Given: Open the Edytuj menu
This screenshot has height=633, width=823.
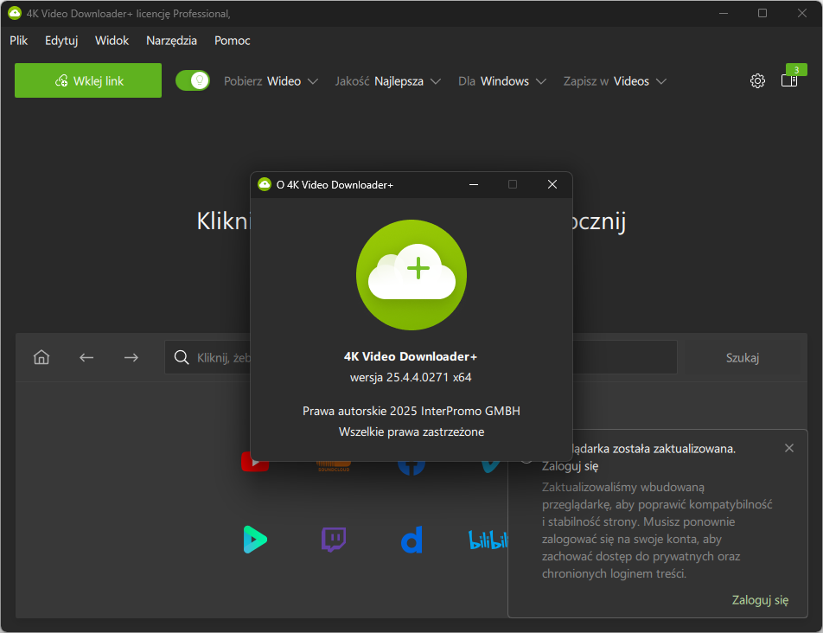Looking at the screenshot, I should coord(61,41).
